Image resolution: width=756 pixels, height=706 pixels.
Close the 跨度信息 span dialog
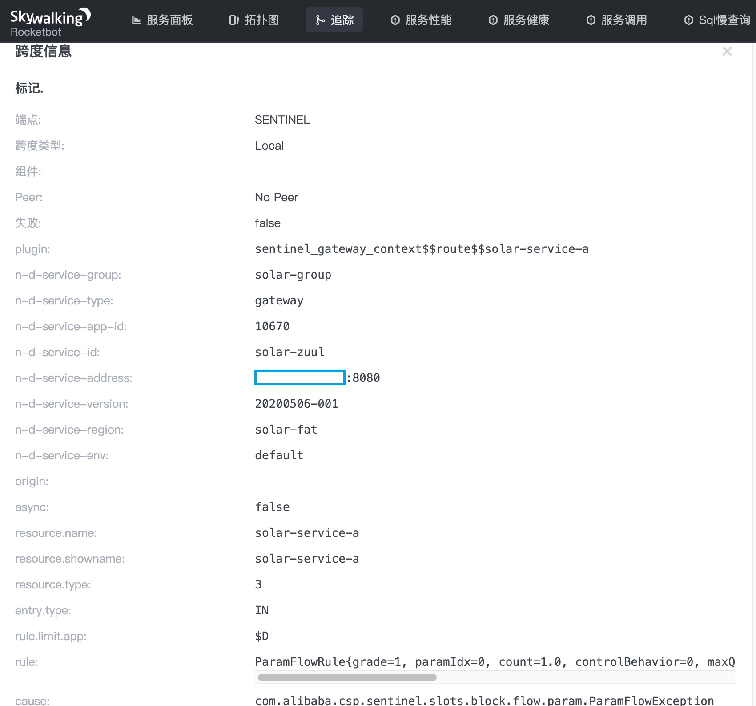pyautogui.click(x=727, y=51)
